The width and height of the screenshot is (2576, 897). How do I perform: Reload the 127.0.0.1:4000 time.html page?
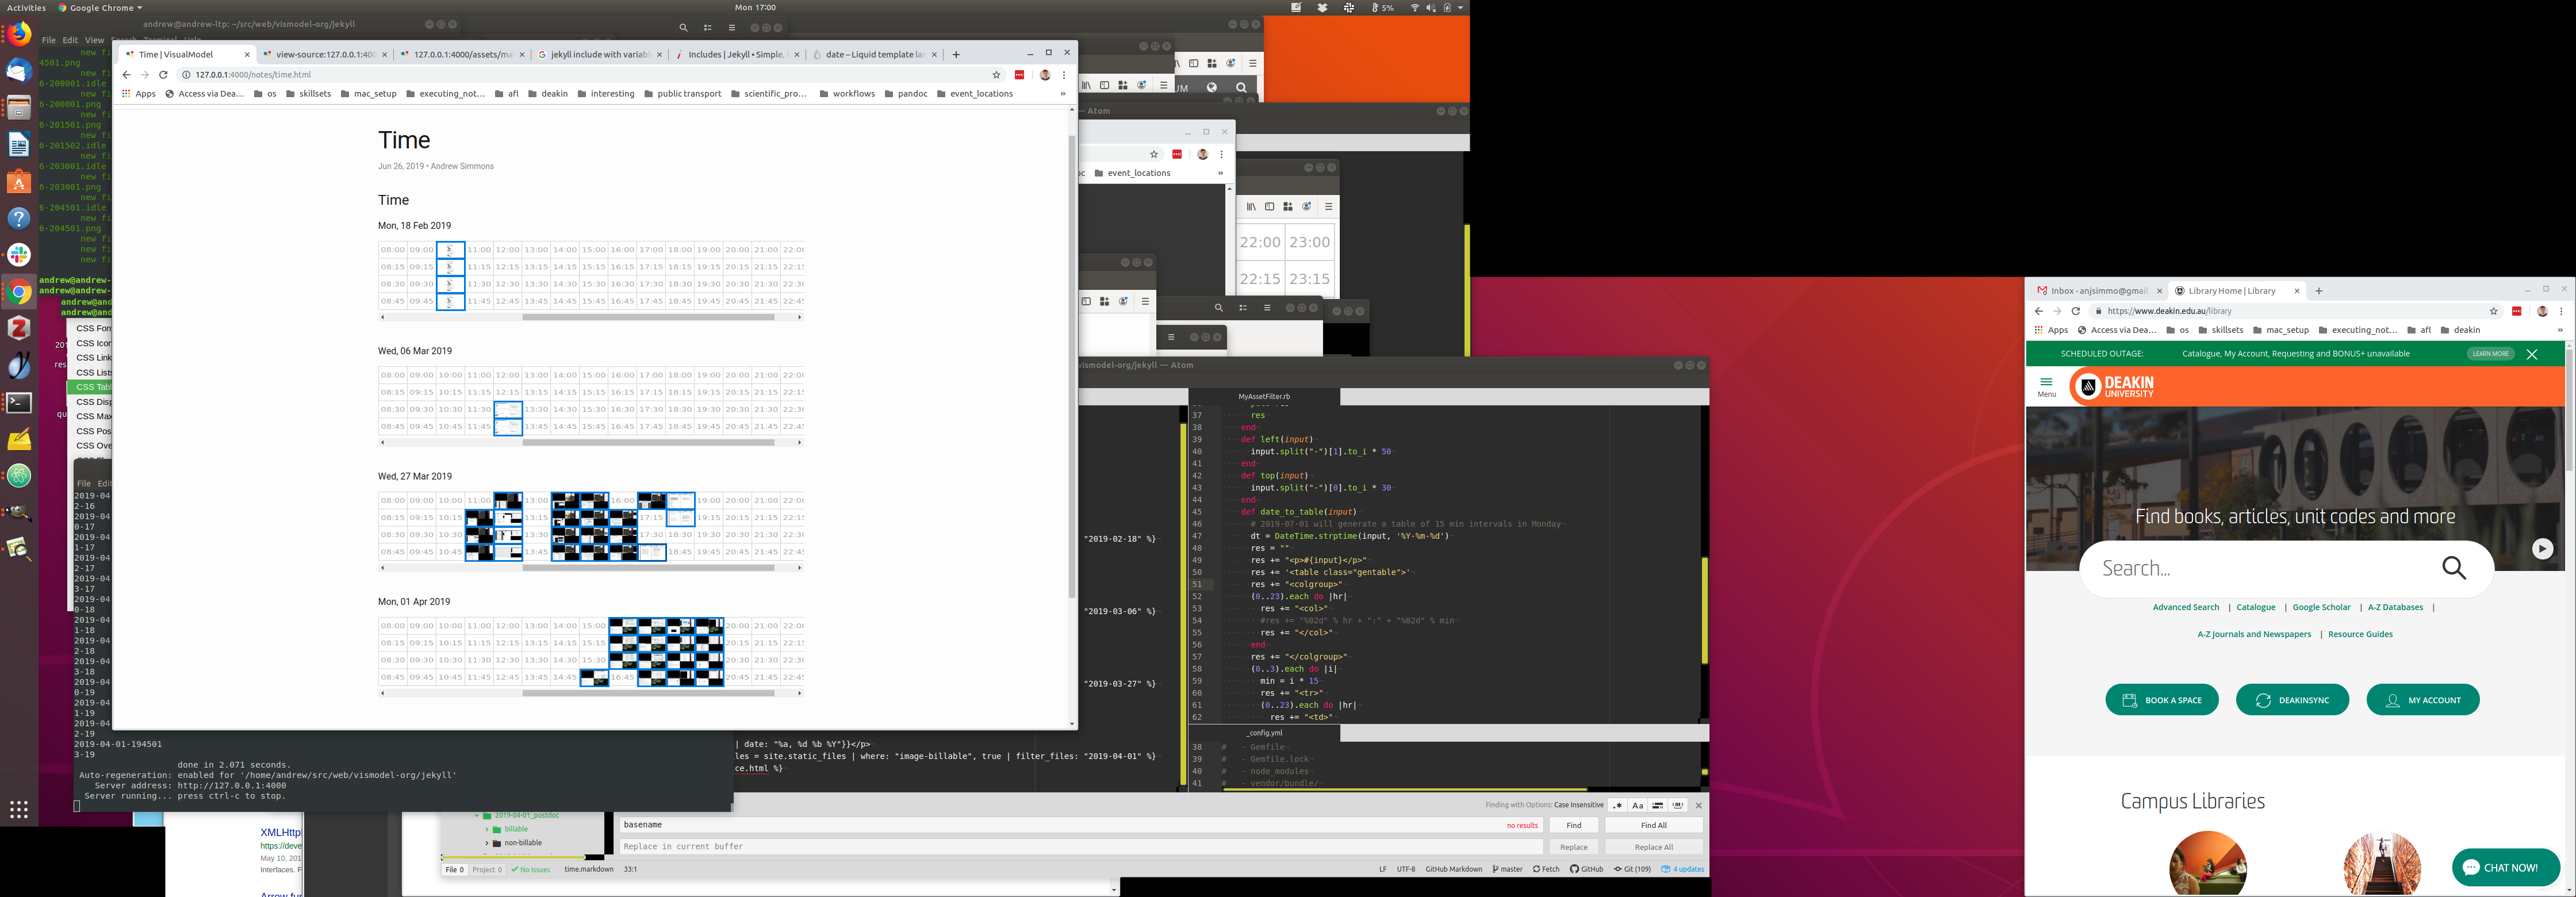pos(163,75)
